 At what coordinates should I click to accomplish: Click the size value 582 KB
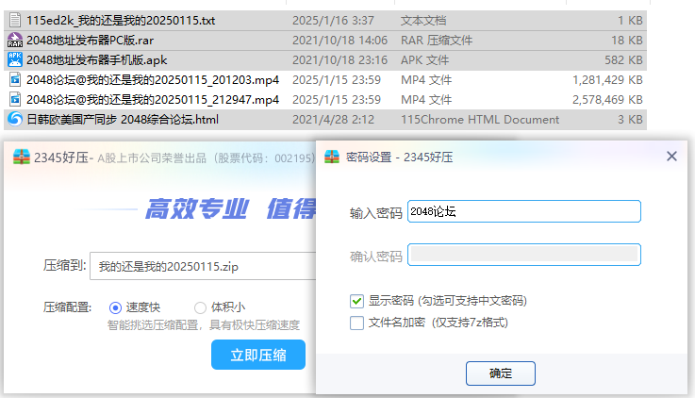[623, 59]
